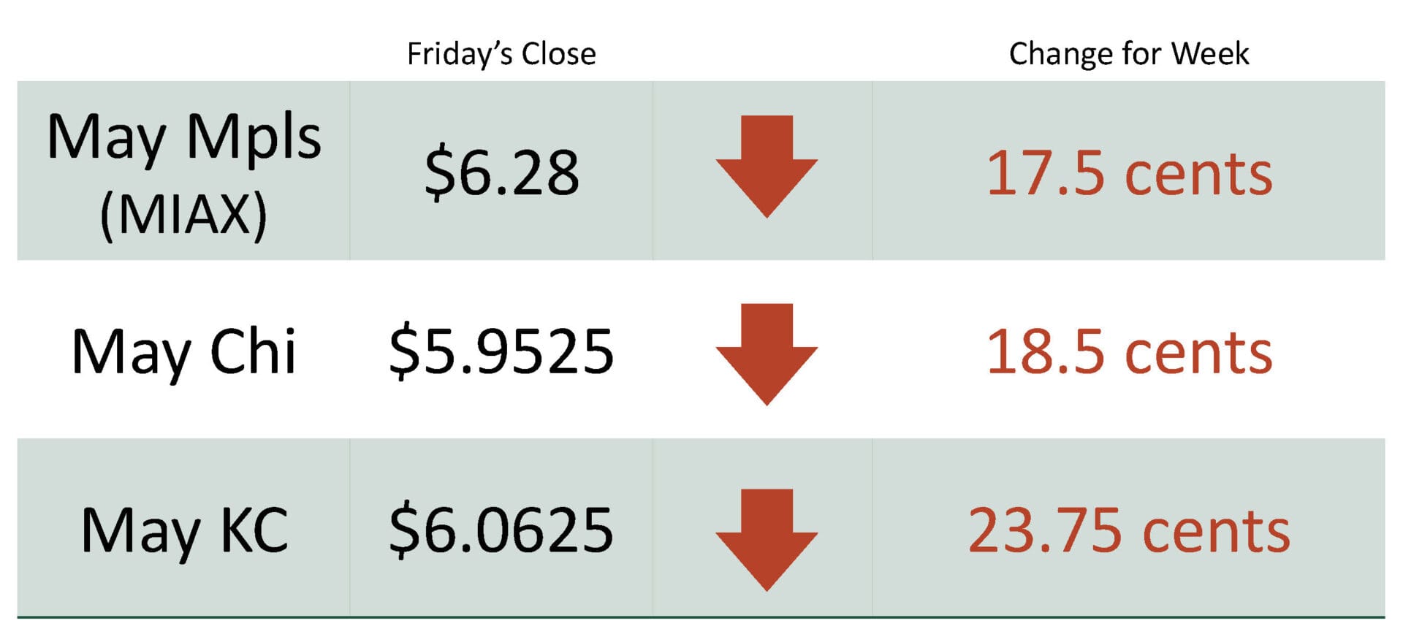The width and height of the screenshot is (1403, 637).
Task: Click the Change for Week column header
Action: pyautogui.click(x=1128, y=54)
